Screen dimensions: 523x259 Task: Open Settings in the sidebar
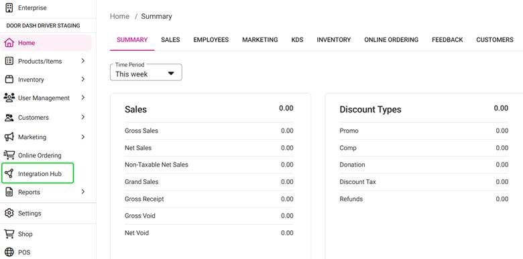pyautogui.click(x=30, y=213)
